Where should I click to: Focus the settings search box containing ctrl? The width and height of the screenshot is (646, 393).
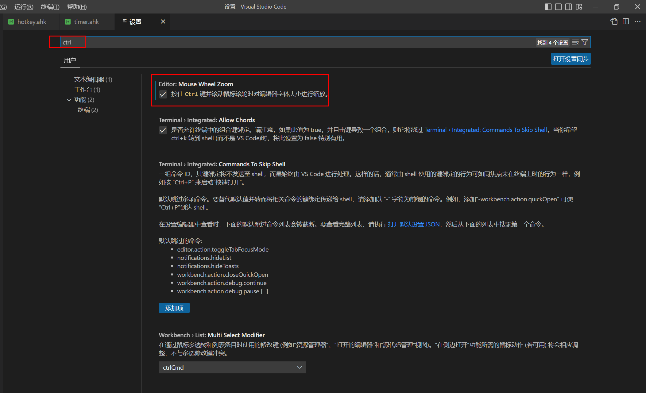pos(325,42)
